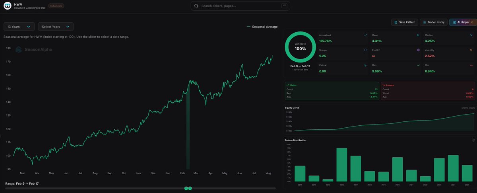Click the date range slider track
The height and width of the screenshot is (193, 477).
pos(140,188)
